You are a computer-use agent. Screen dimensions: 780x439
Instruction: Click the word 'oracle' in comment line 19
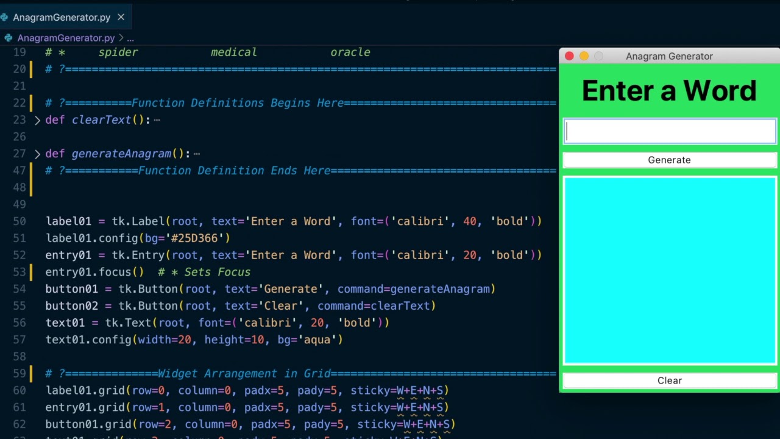pyautogui.click(x=350, y=52)
